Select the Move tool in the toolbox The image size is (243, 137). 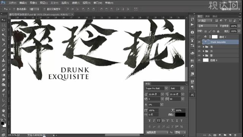coord(3,20)
